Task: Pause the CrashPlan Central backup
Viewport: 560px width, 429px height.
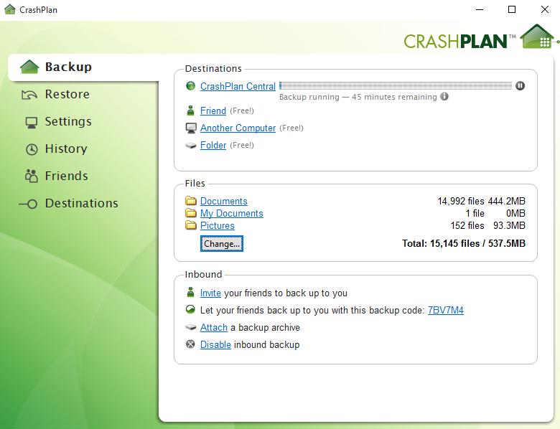Action: [x=520, y=85]
